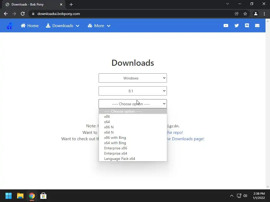270x202 pixels.
Task: Reload the page with the refresh icon
Action: tap(23, 14)
